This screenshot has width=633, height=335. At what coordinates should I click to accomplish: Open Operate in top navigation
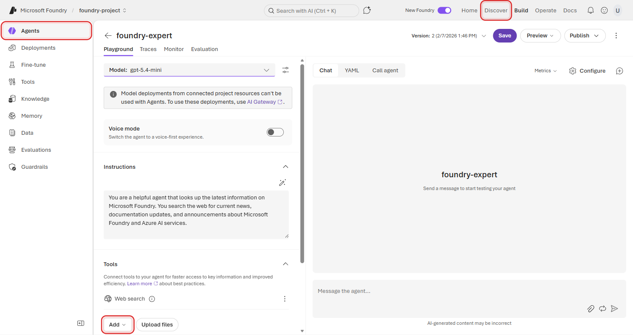click(545, 10)
